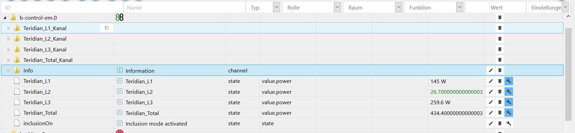Open the Typ filter dropdown
The height and width of the screenshot is (133, 575).
click(x=276, y=7)
